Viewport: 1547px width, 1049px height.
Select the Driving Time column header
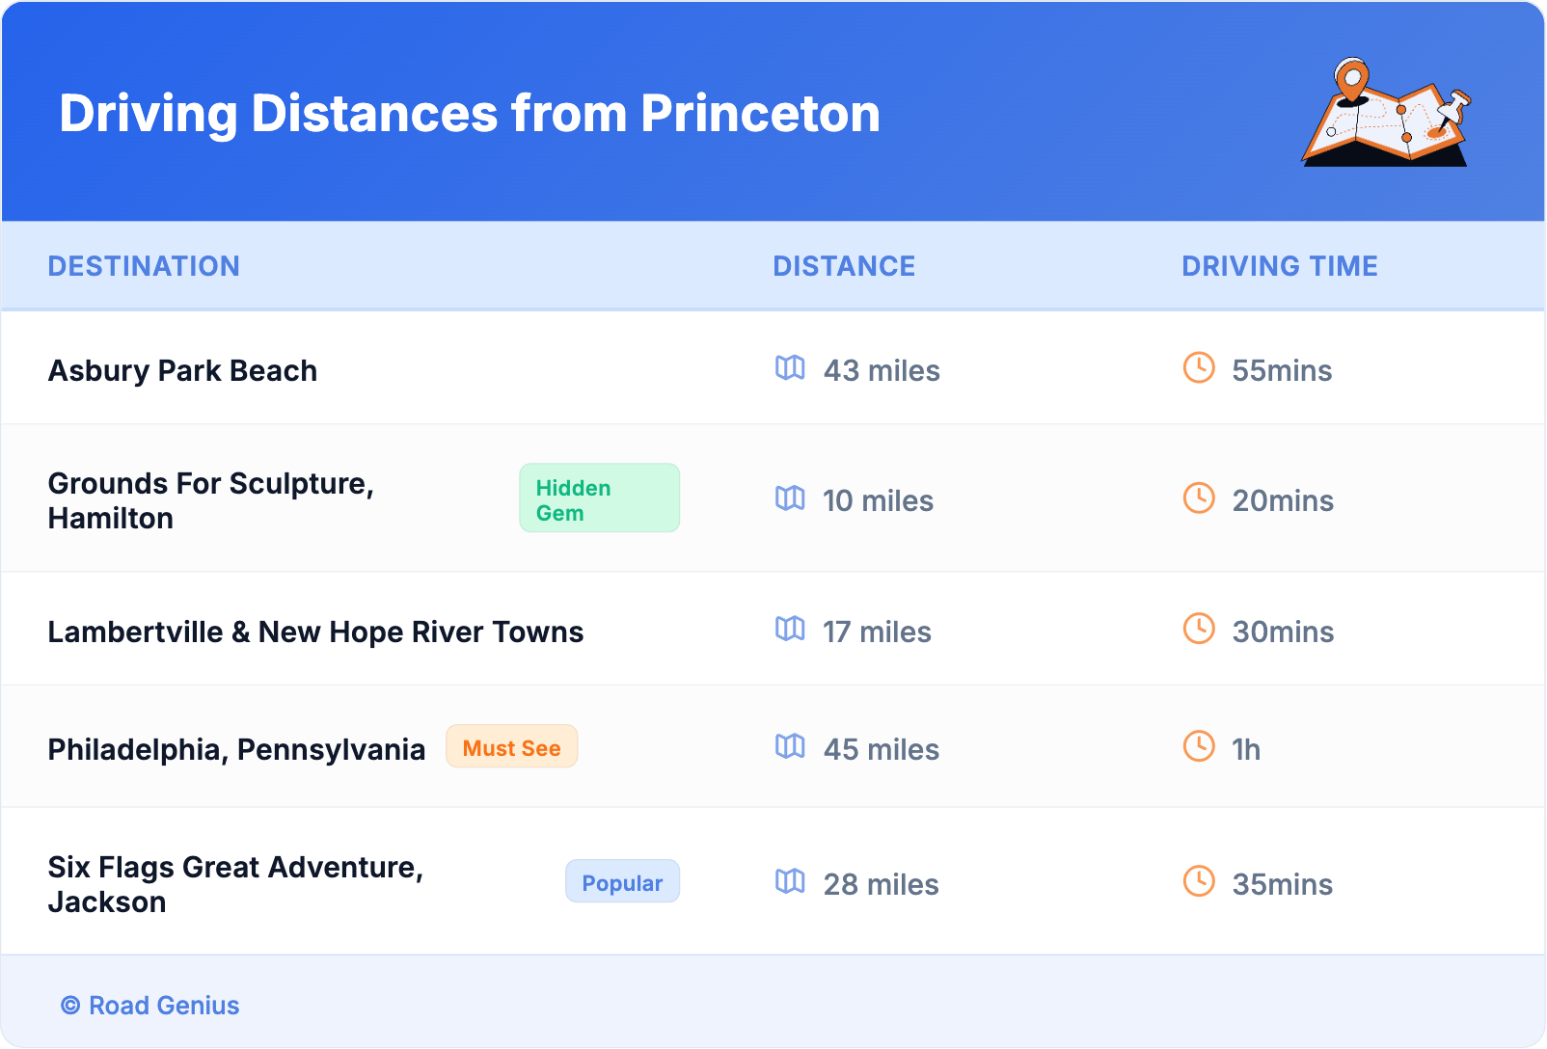pos(1279,266)
